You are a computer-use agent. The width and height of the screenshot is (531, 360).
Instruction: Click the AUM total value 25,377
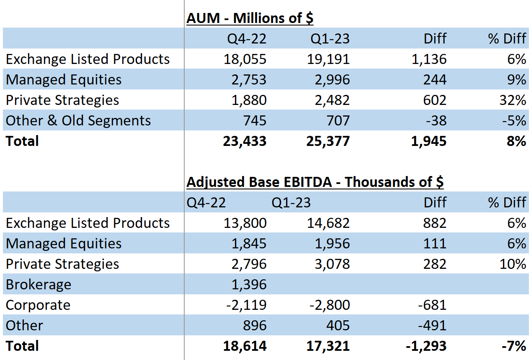tap(332, 141)
